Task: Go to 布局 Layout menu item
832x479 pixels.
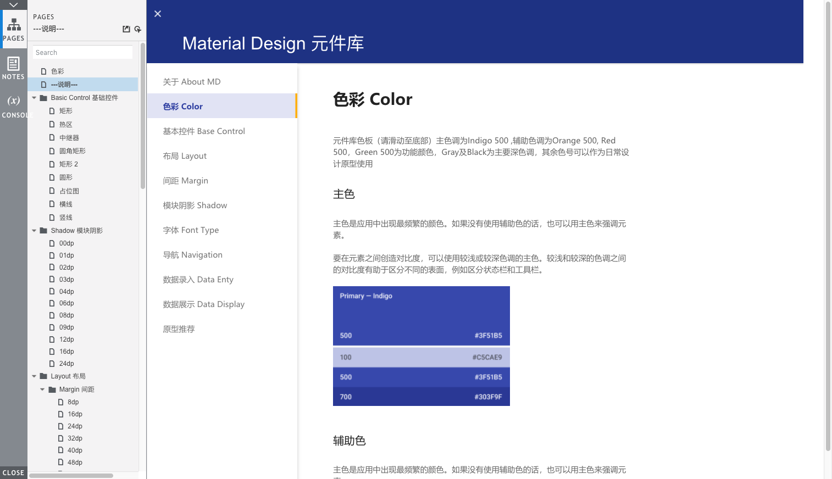Action: 222,155
